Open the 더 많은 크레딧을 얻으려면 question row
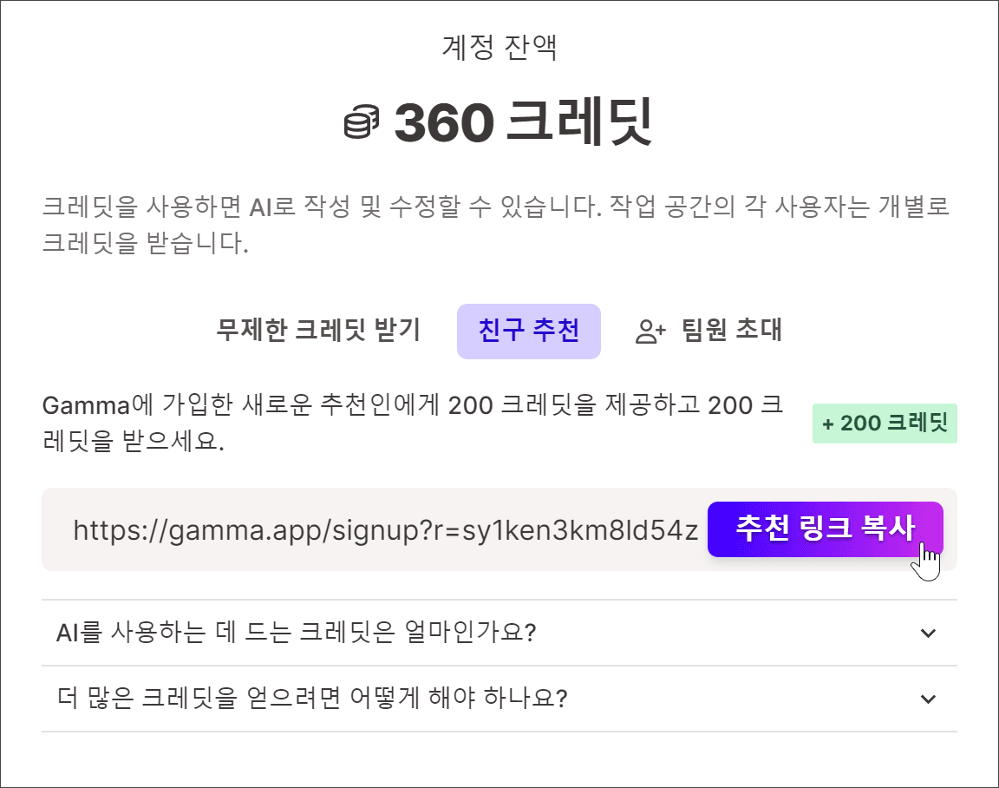This screenshot has width=999, height=788. (x=499, y=699)
